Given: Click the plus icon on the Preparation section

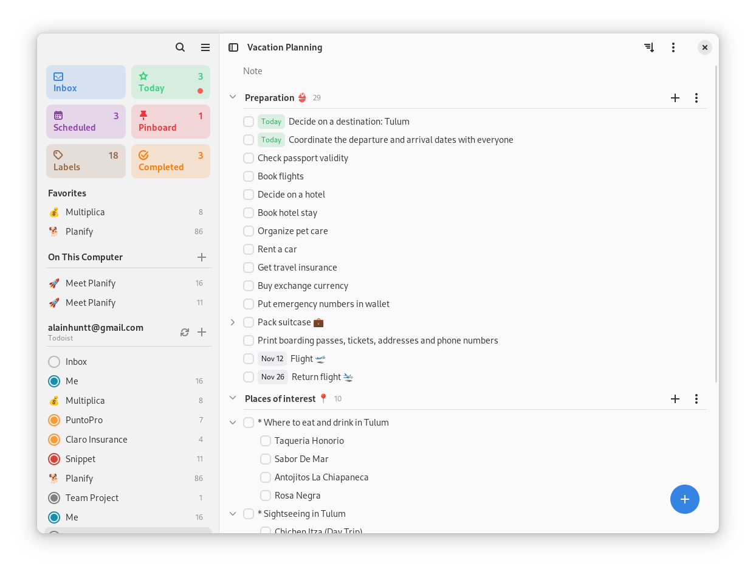Looking at the screenshot, I should tap(675, 97).
